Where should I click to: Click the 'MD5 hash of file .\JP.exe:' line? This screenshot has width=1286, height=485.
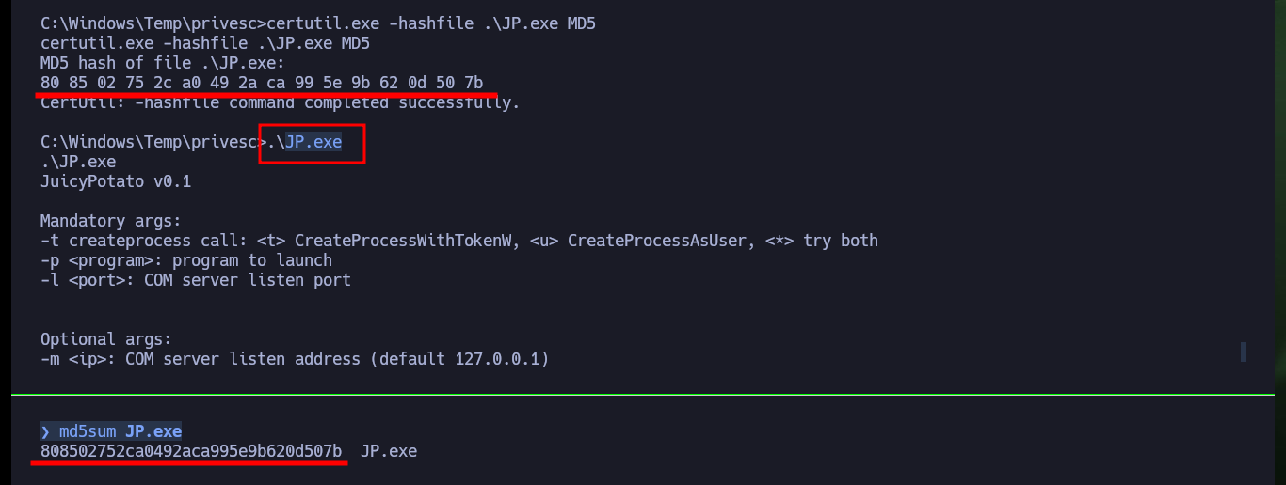coord(163,63)
